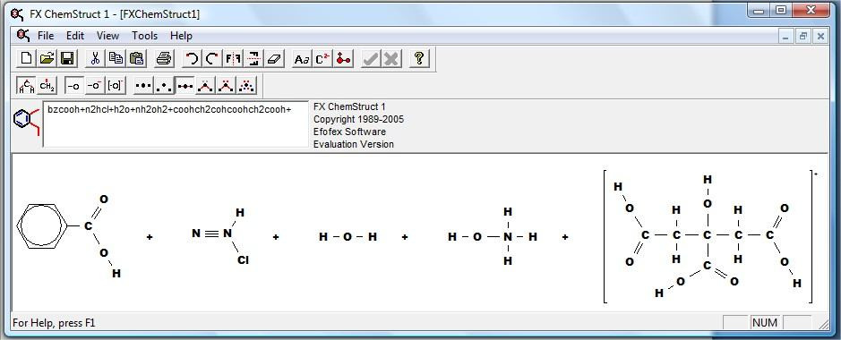Screen dimensions: 841x340
Task: Cut selection with the scissors icon
Action: (x=95, y=58)
